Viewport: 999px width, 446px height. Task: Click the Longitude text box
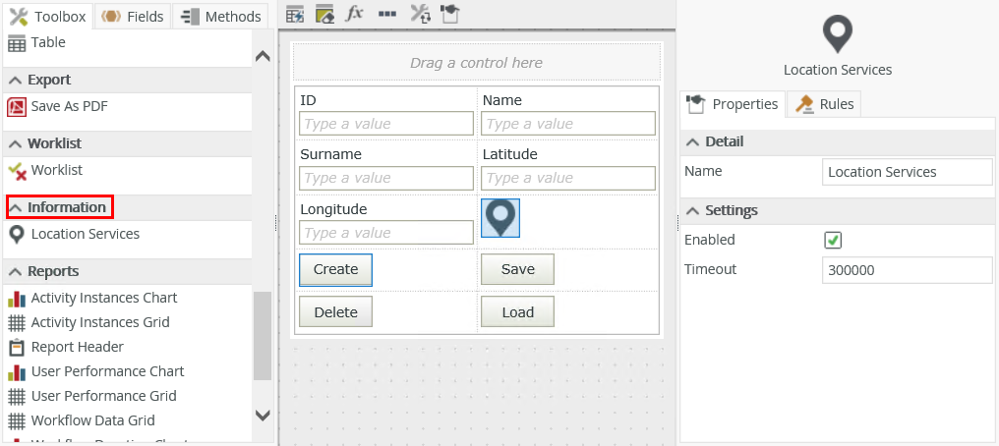[x=386, y=232]
